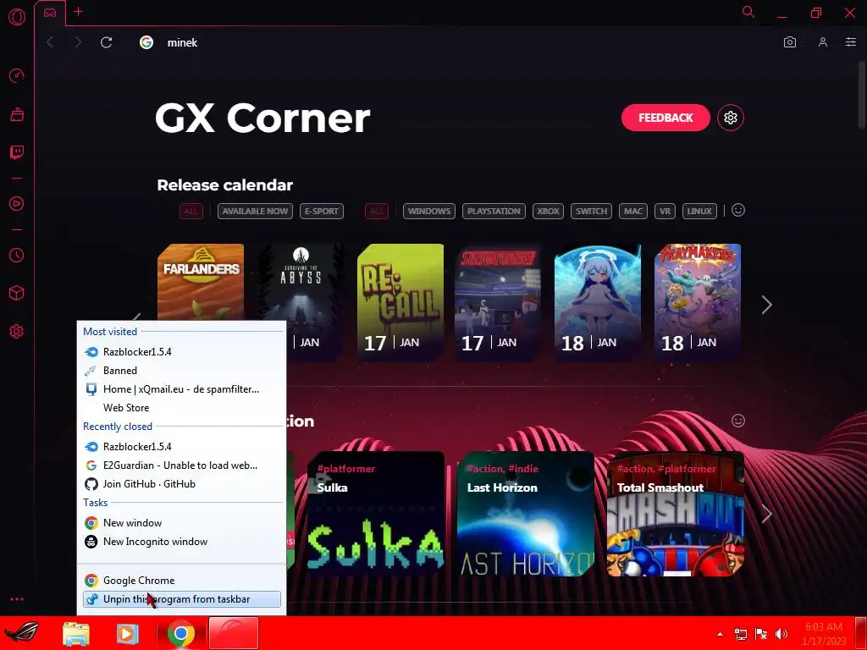Open the Re:Call game card
This screenshot has width=867, height=650.
coord(400,303)
